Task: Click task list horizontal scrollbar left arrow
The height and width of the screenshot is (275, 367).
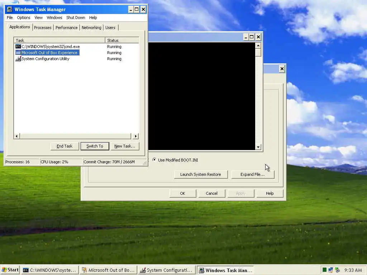Action: coord(16,136)
